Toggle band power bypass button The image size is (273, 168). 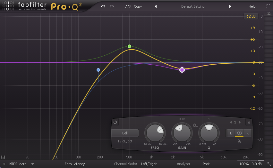point(115,122)
